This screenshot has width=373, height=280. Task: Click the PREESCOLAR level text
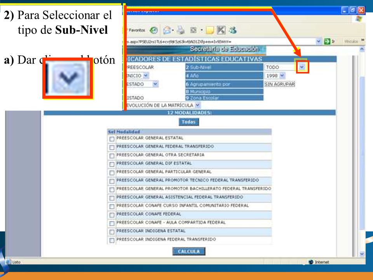pyautogui.click(x=140, y=67)
